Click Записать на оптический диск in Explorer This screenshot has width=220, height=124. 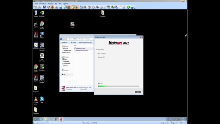coord(85,42)
